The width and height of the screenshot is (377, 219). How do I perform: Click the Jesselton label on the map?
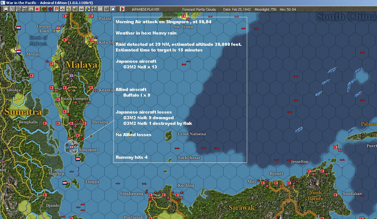(300, 162)
